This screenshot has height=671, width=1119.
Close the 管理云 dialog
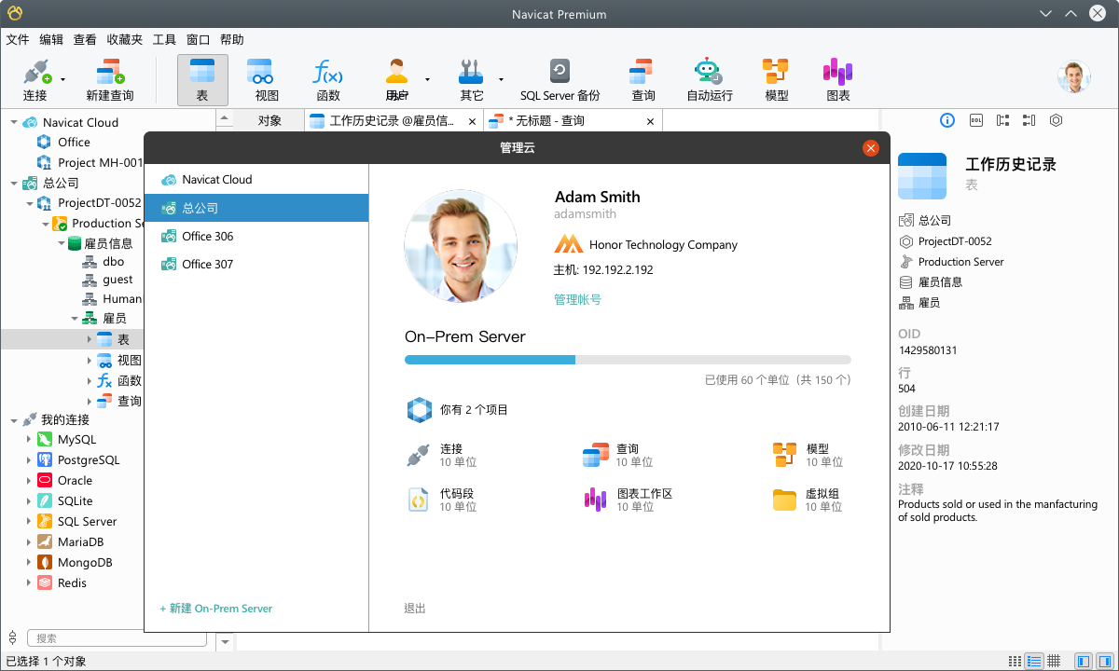click(x=871, y=147)
